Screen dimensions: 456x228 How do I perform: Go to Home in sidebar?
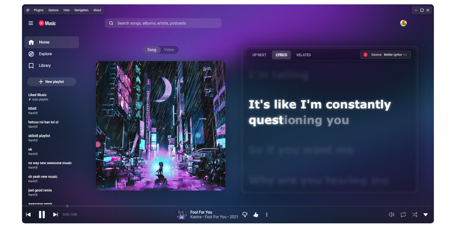(x=52, y=42)
